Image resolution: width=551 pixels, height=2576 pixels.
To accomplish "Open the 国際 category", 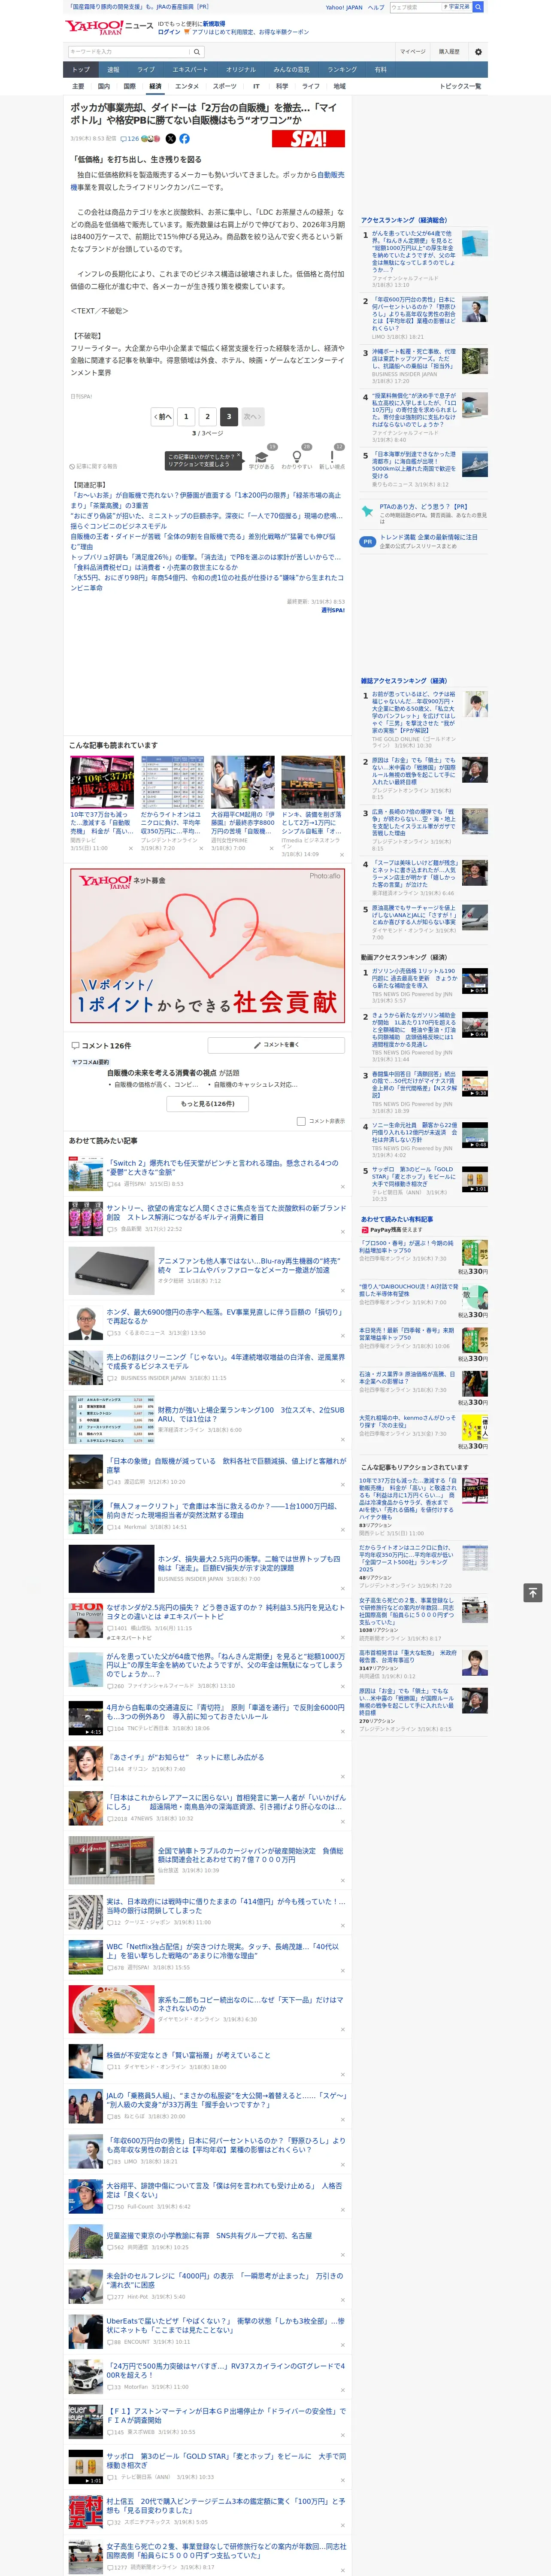I will point(129,87).
